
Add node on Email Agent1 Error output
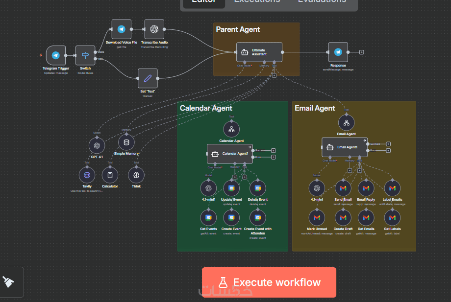(x=388, y=150)
